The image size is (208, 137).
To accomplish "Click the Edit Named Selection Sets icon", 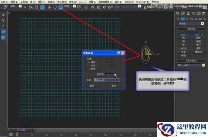I will coord(117,7).
